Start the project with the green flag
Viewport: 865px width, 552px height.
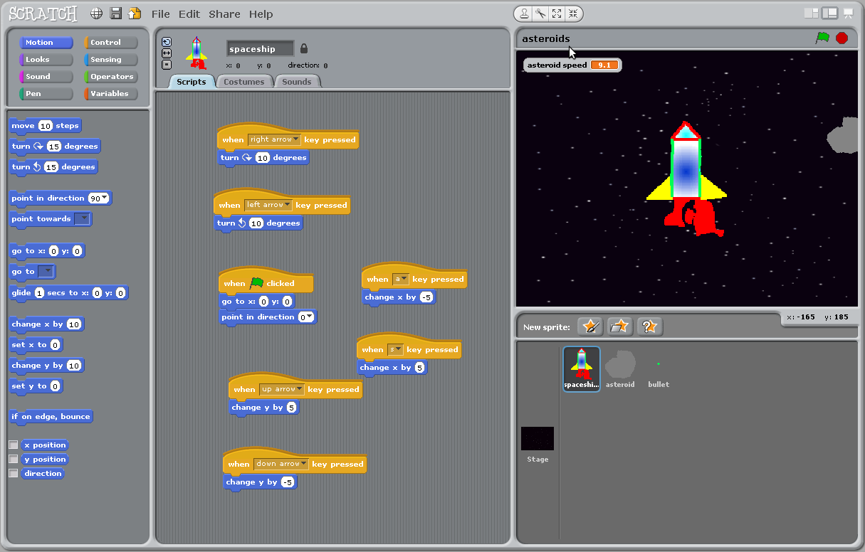pos(822,38)
